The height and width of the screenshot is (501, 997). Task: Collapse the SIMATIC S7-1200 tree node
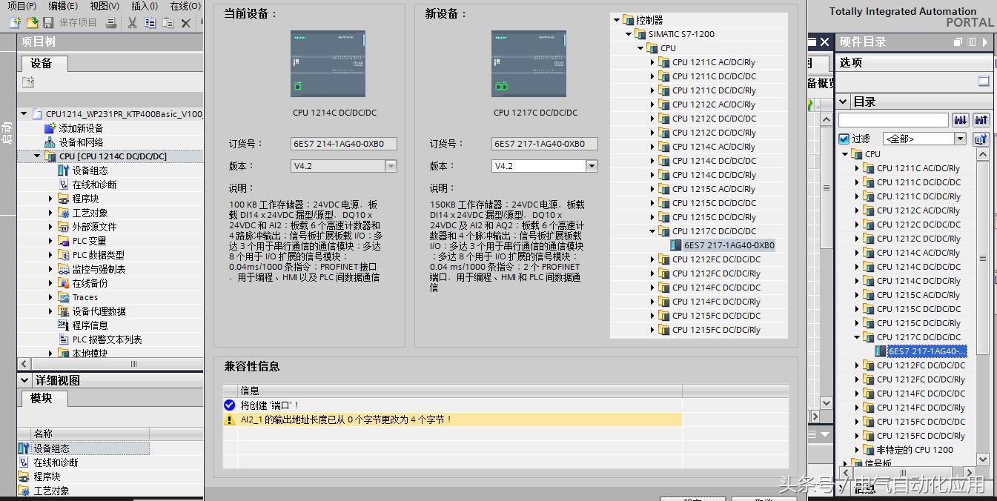(x=628, y=33)
